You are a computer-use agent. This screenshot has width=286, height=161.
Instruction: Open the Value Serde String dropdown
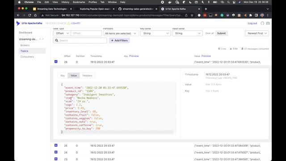pyautogui.click(x=187, y=34)
